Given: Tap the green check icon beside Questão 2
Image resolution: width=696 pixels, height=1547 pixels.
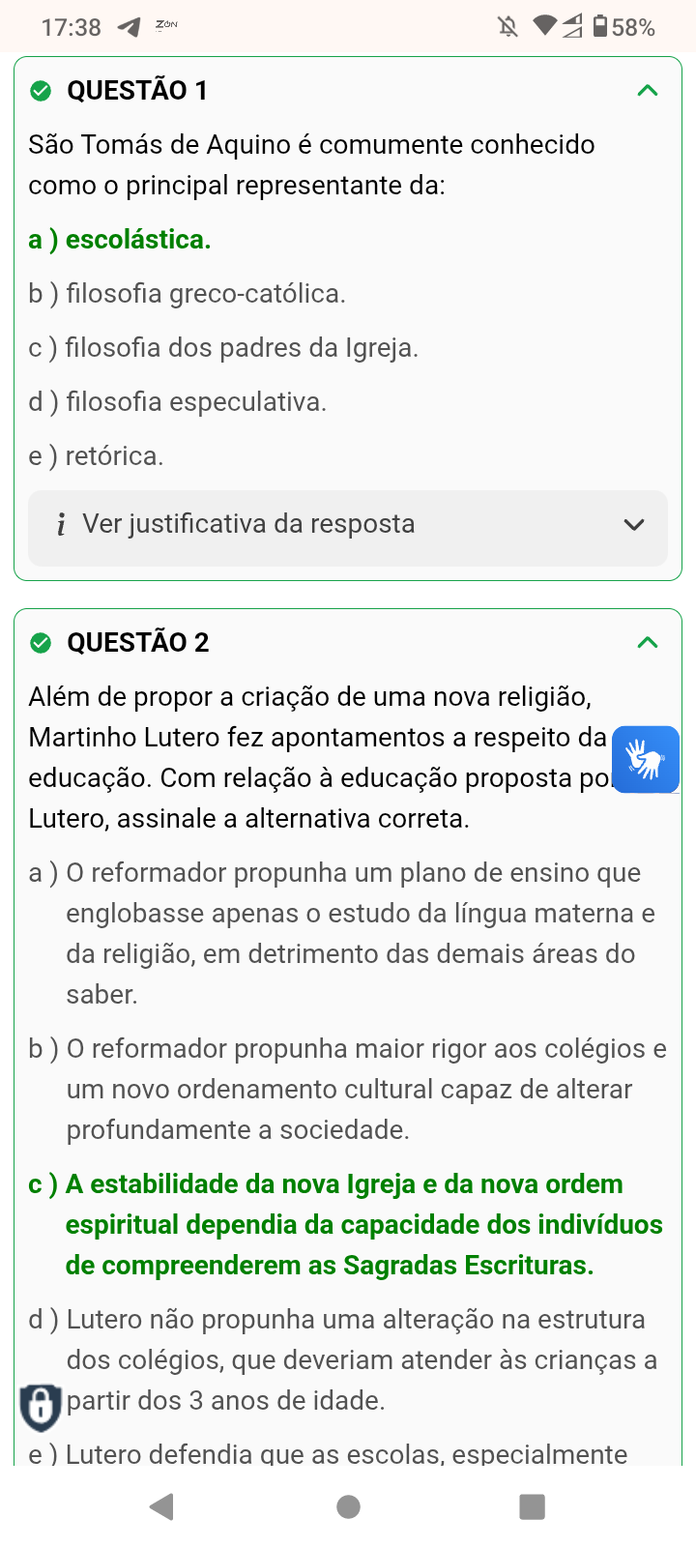Looking at the screenshot, I should pyautogui.click(x=41, y=643).
